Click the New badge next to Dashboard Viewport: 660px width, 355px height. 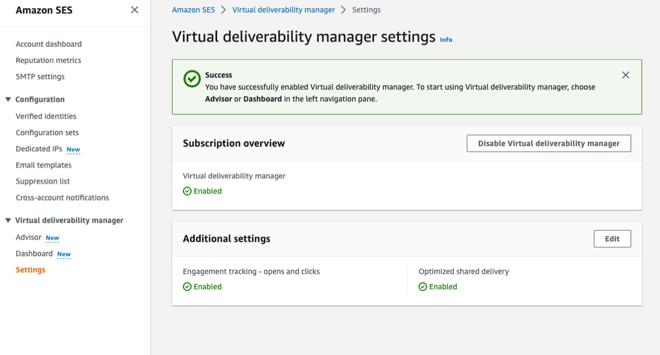pyautogui.click(x=64, y=255)
